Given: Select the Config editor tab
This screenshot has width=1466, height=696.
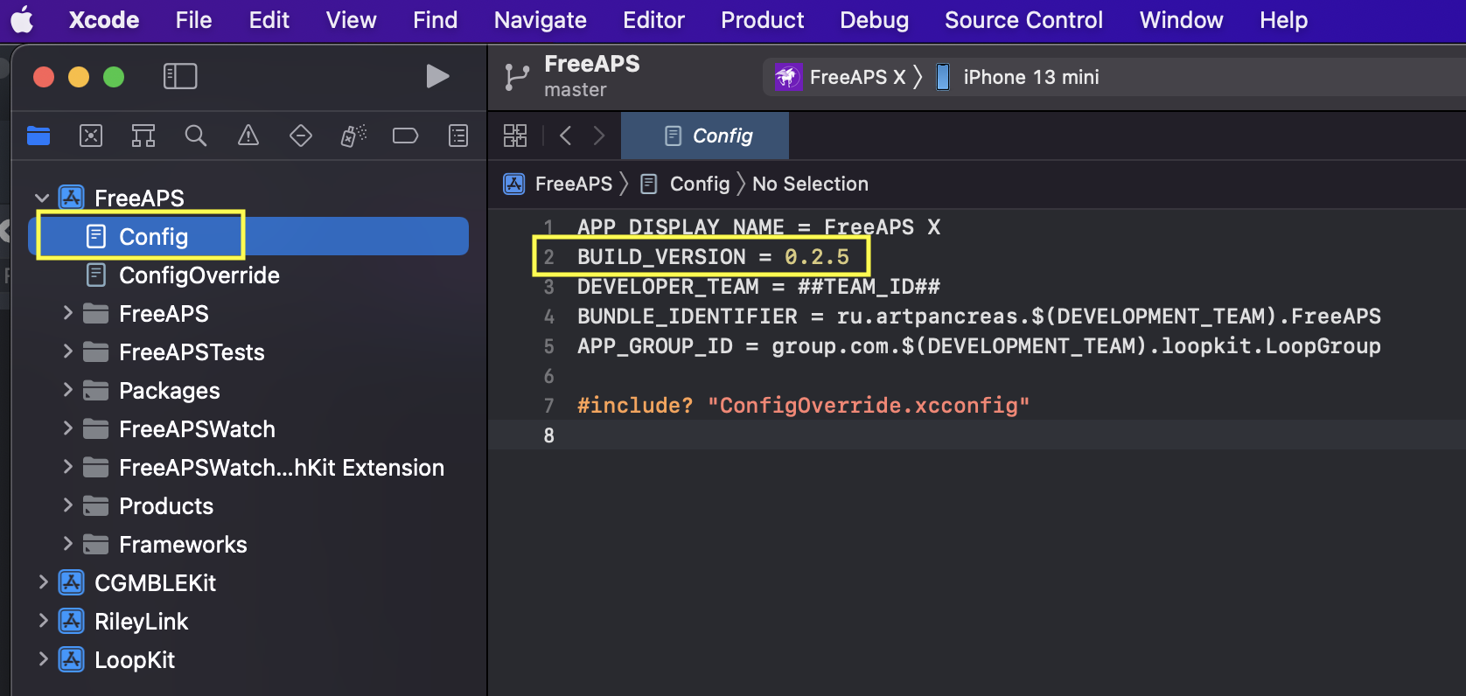Looking at the screenshot, I should tap(705, 136).
